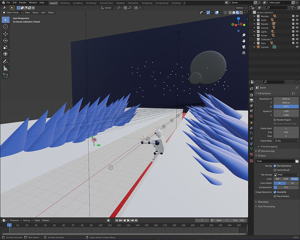Open the File menu
300x240 pixels.
(8, 3)
